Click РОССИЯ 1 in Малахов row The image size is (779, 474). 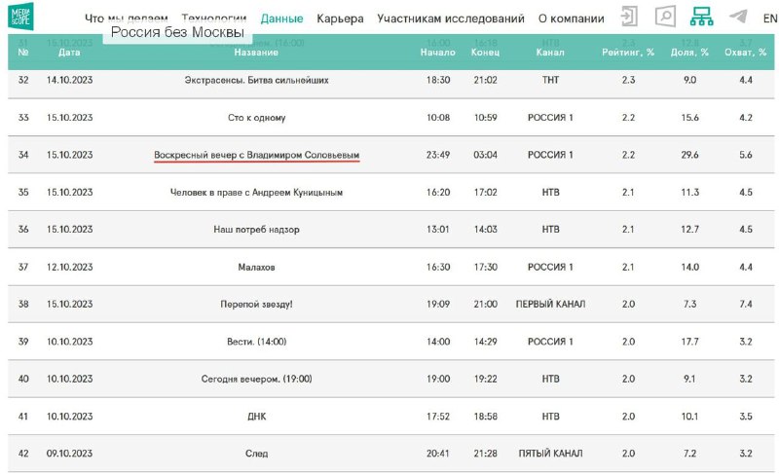coord(550,267)
